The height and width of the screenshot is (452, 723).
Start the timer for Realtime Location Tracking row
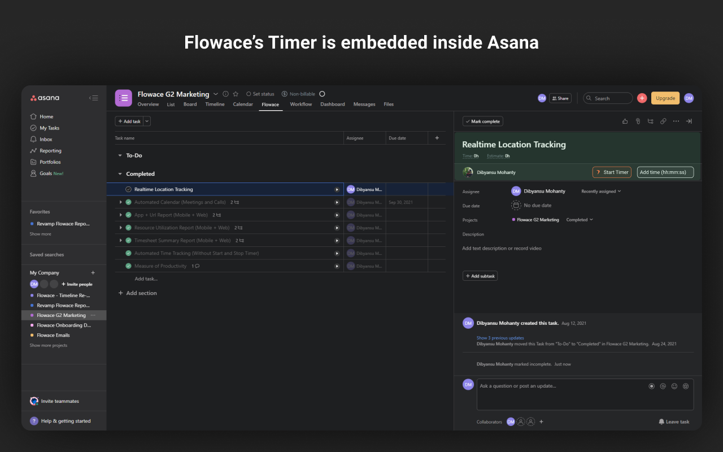click(337, 189)
